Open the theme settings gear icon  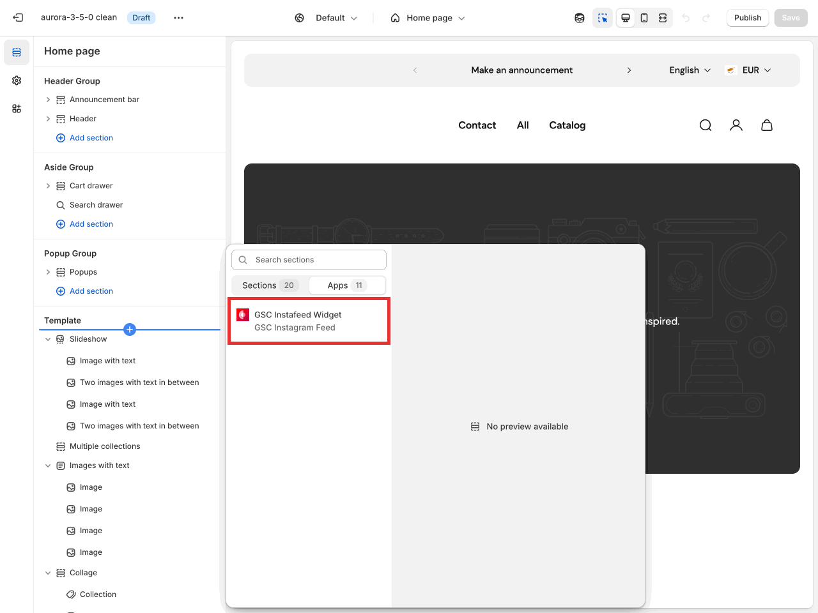pyautogui.click(x=17, y=80)
